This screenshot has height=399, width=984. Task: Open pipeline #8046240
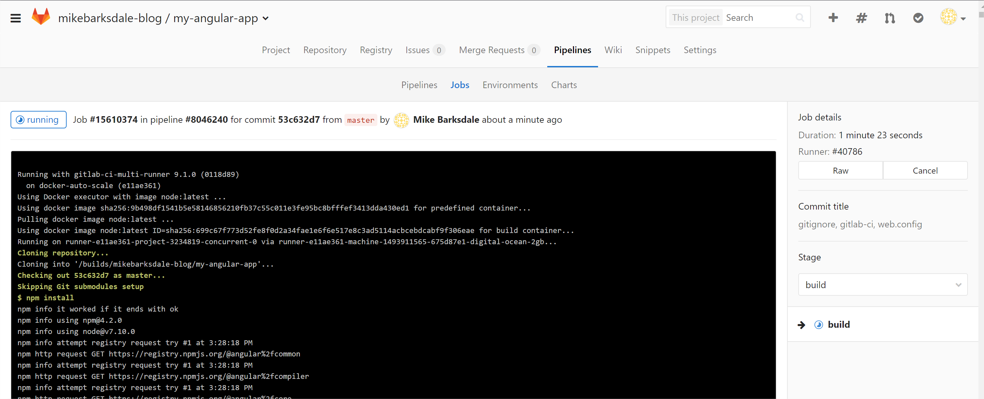[x=206, y=119]
